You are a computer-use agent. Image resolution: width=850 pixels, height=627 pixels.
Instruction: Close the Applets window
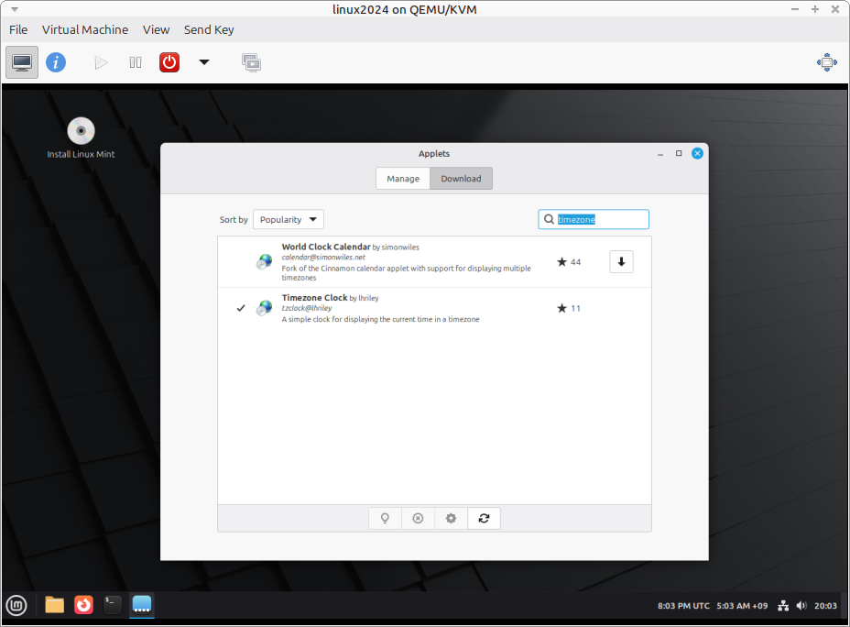tap(698, 153)
